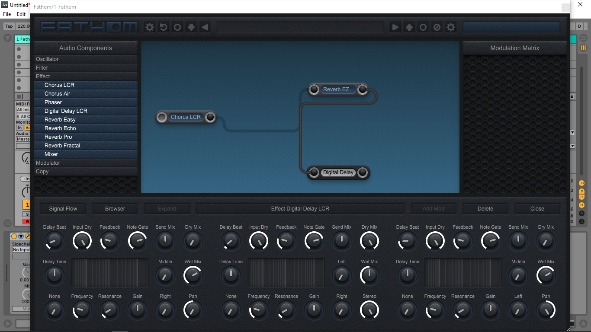Toggle the S solo button on the Live track

[x=26, y=214]
